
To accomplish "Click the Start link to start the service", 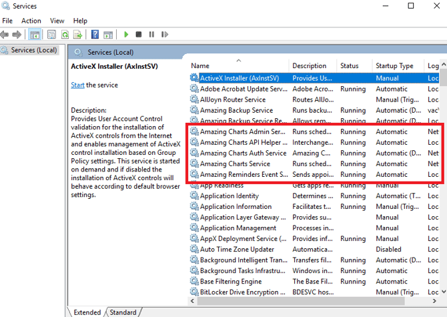I will (77, 85).
